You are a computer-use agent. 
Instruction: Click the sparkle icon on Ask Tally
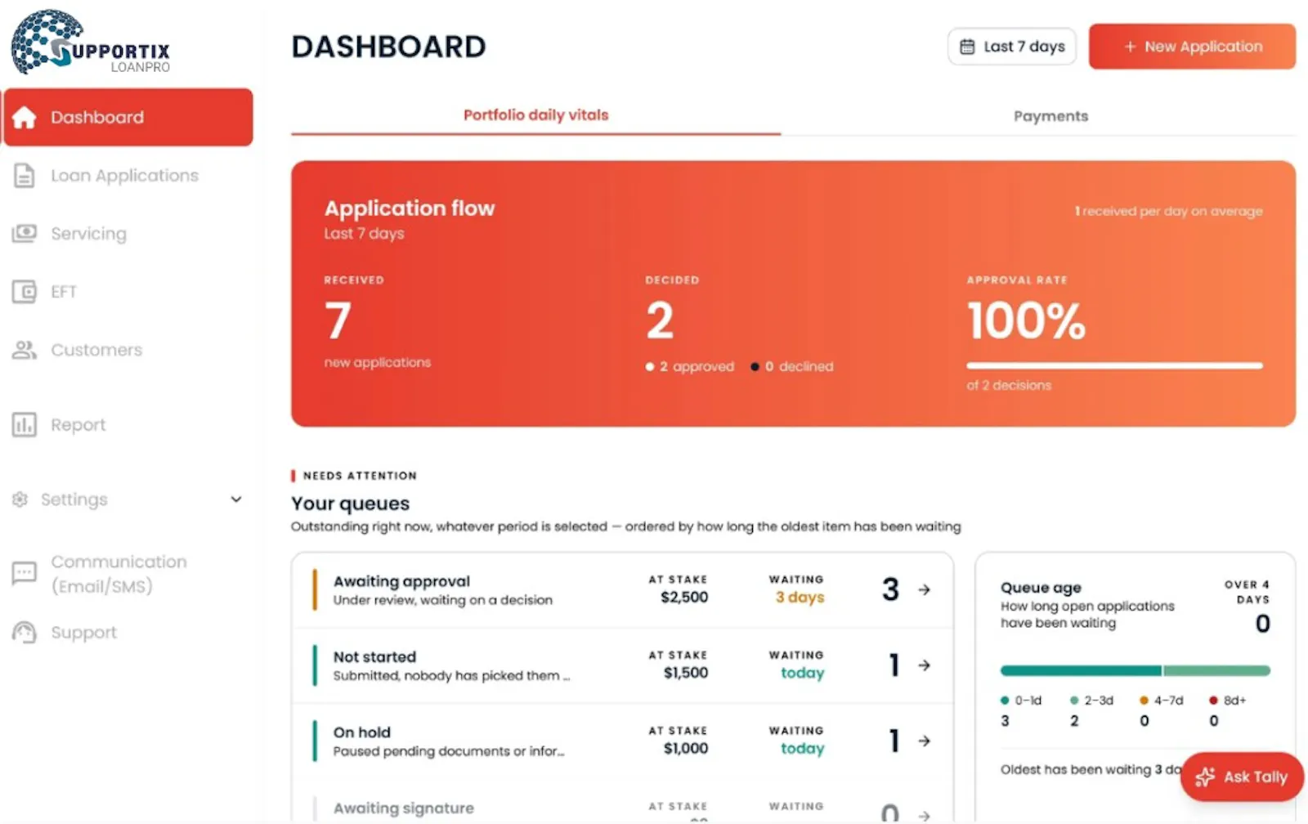click(1205, 777)
